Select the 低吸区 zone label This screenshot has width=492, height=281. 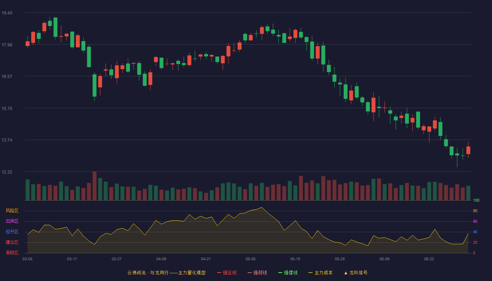click(12, 253)
